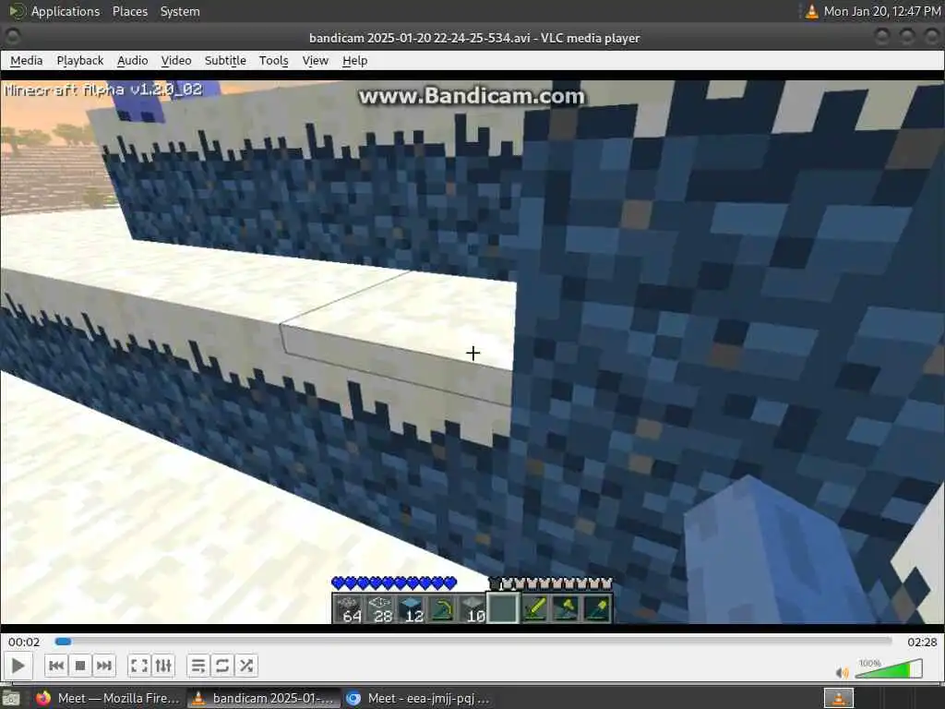This screenshot has width=945, height=709.
Task: Stop the video playback
Action: coord(80,666)
